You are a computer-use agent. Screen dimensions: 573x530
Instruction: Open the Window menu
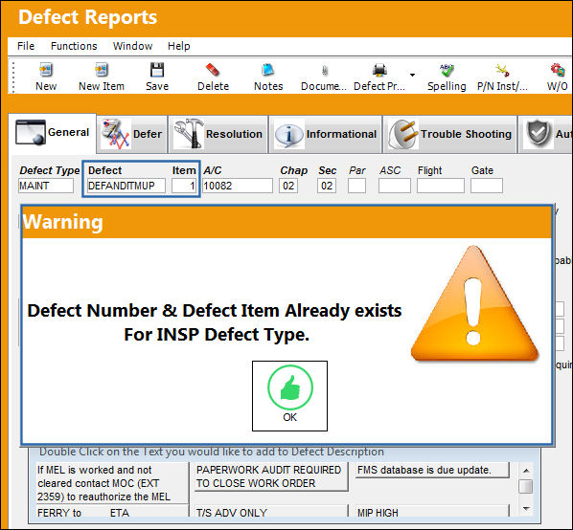132,46
